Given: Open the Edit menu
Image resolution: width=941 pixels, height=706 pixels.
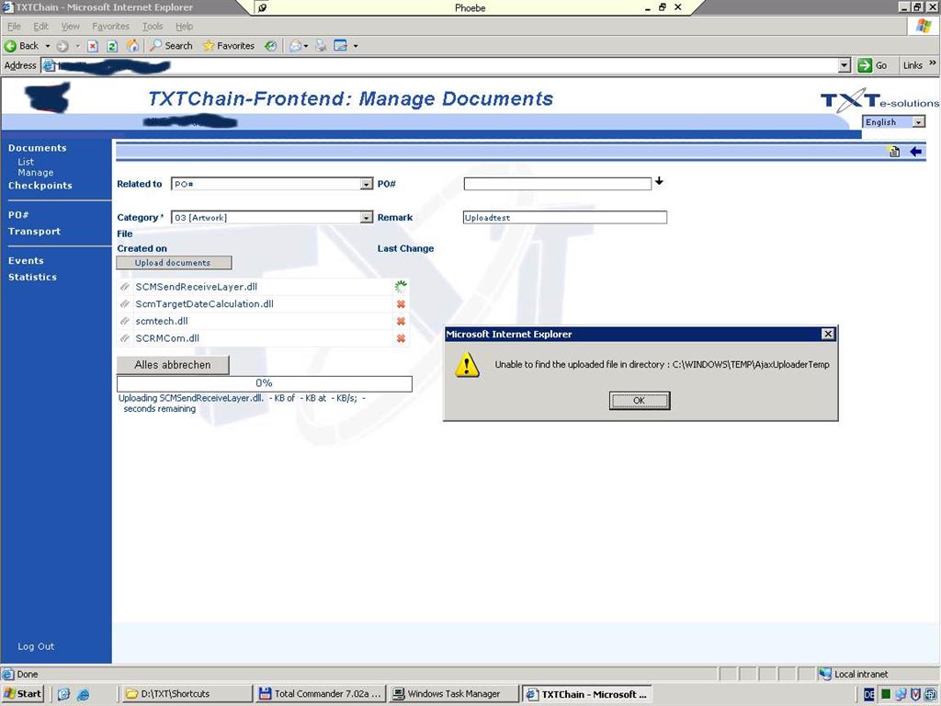Looking at the screenshot, I should pyautogui.click(x=40, y=27).
